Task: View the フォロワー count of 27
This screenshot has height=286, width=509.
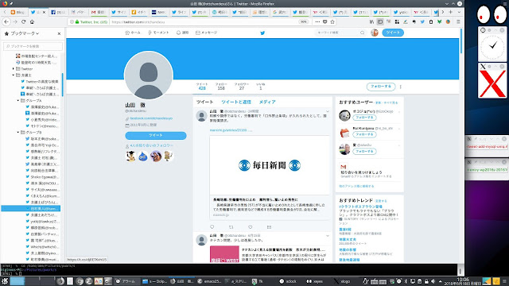Action: (x=242, y=86)
